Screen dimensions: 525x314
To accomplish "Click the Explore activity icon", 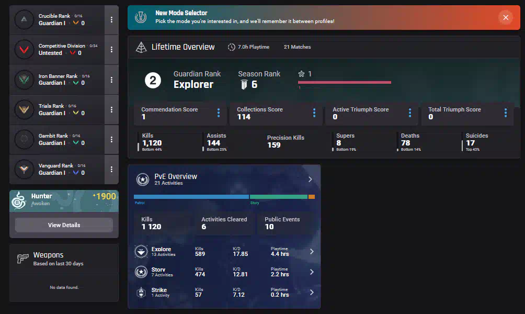I will pyautogui.click(x=141, y=251).
